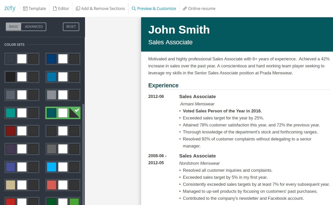
Task: Choose the dark red color set
Action: 22,131
